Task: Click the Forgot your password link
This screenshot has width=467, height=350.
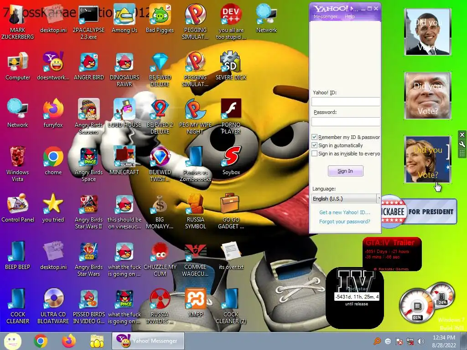Action: click(x=345, y=221)
